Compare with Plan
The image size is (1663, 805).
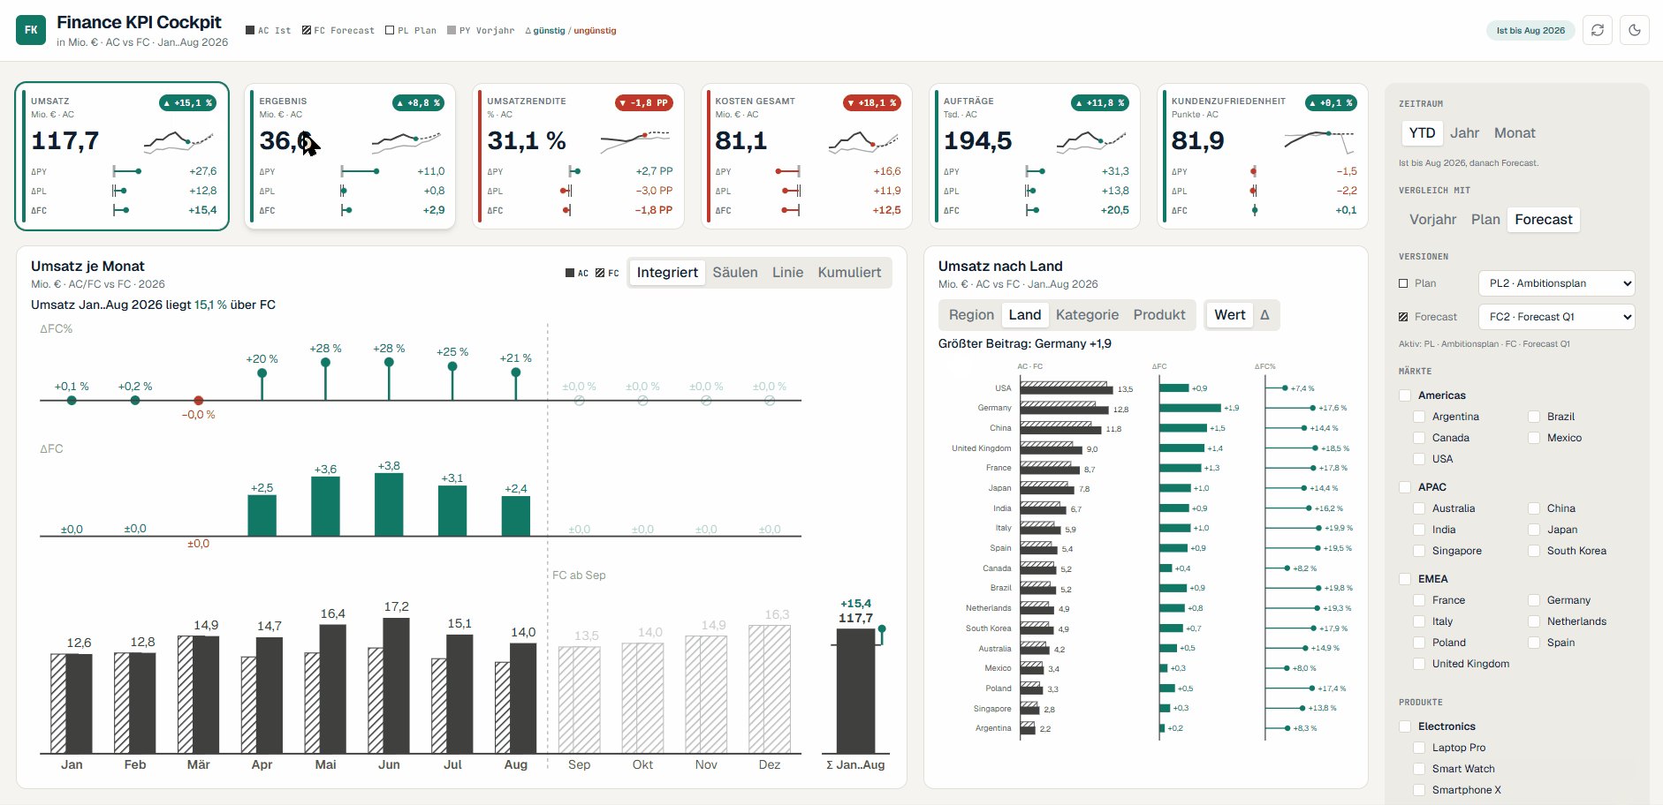click(1485, 220)
